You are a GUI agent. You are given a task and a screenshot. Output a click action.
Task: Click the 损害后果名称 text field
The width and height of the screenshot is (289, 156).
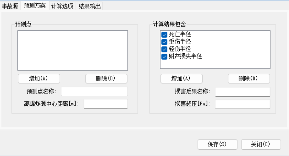[x=243, y=92]
